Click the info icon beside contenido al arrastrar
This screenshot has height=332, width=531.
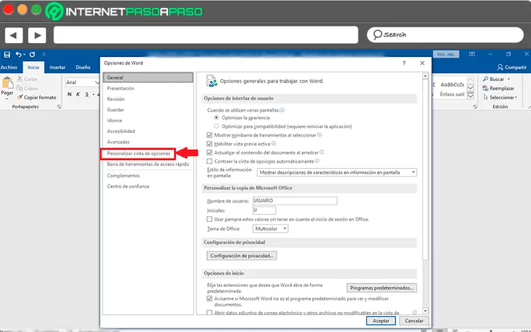point(322,153)
